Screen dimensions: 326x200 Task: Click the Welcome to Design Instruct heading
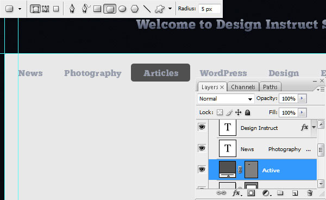click(x=231, y=25)
